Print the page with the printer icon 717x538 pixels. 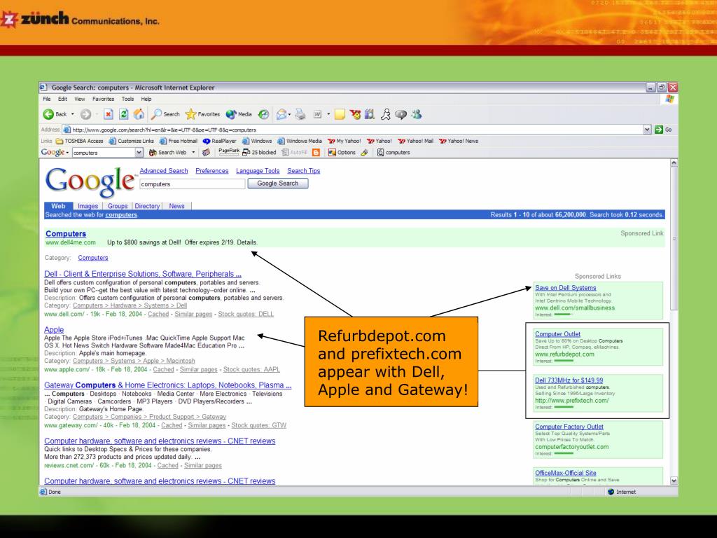(x=300, y=114)
